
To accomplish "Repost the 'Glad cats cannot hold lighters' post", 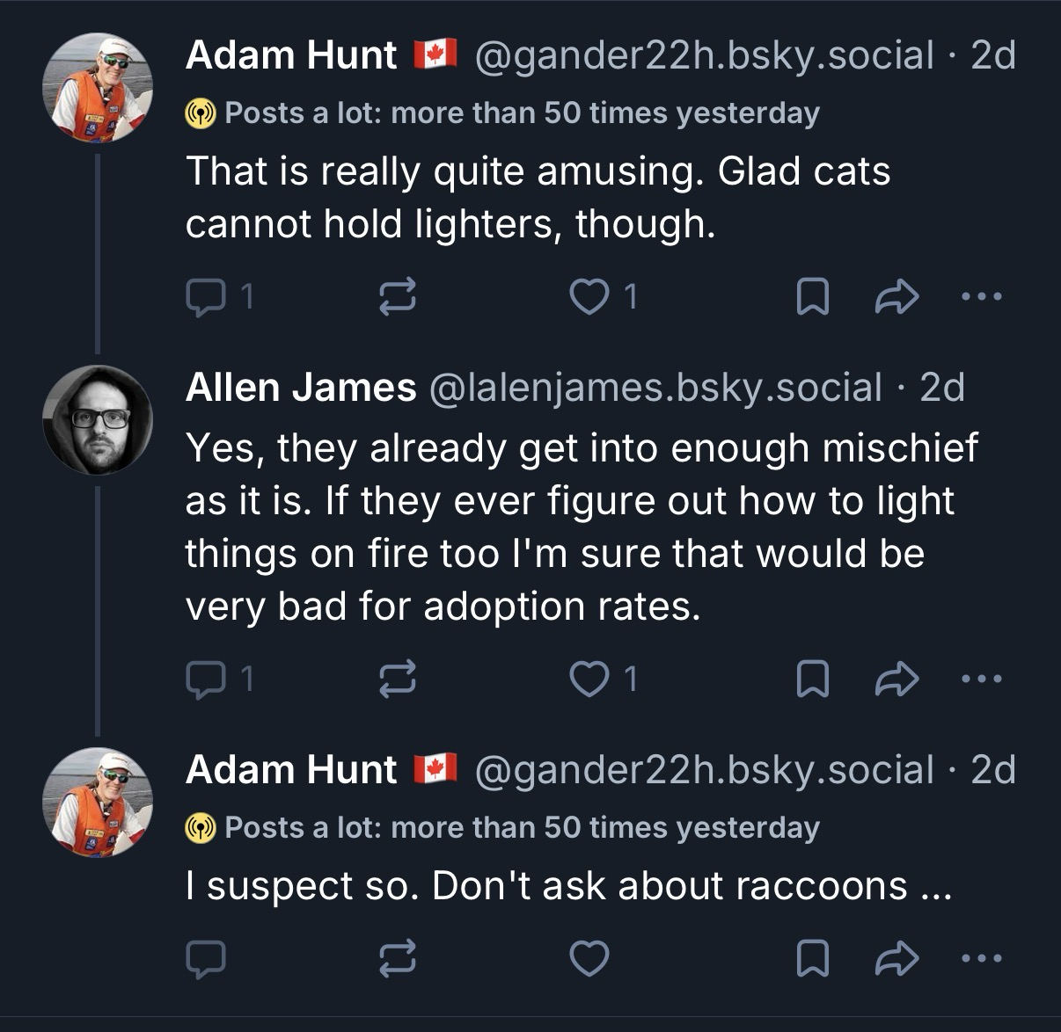I will (397, 298).
